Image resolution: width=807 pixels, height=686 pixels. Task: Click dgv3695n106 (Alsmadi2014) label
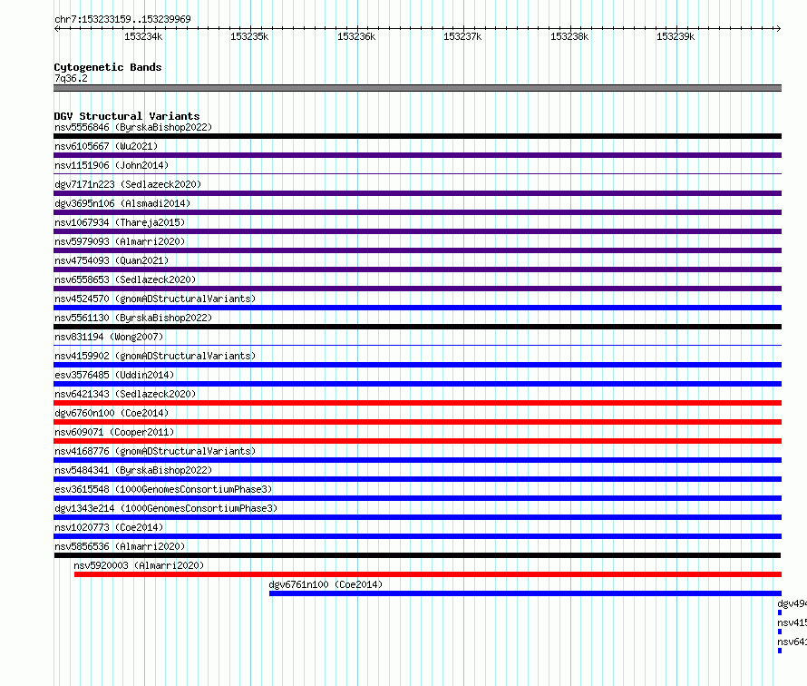(x=122, y=203)
